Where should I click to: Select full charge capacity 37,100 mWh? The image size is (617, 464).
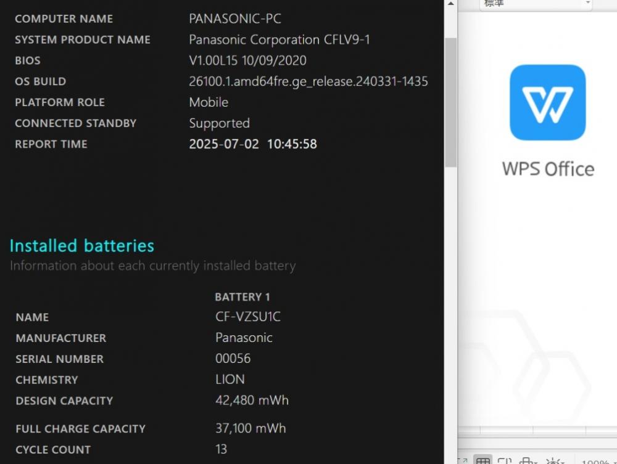[251, 428]
